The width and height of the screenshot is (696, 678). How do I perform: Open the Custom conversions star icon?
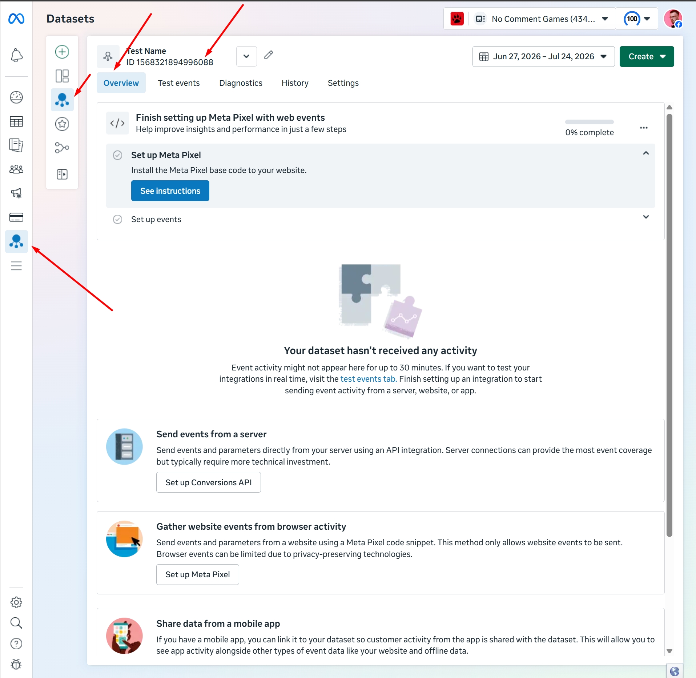point(62,124)
